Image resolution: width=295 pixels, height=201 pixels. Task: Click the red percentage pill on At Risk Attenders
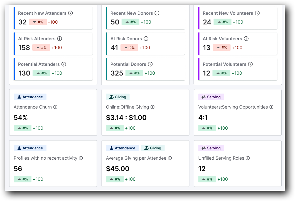pos(41,47)
